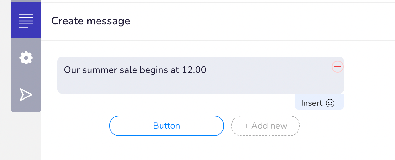Add a new button with "+ Add new"

(x=265, y=126)
